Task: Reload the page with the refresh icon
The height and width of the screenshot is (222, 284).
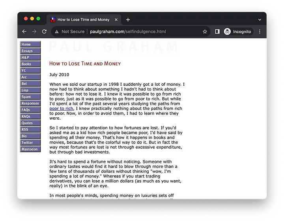Action: pos(44,32)
